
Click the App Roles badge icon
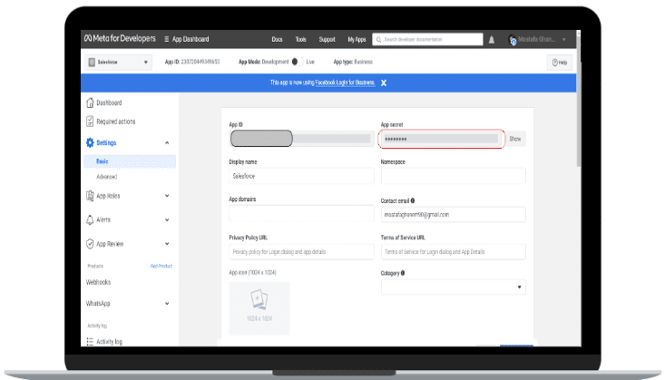coord(90,196)
